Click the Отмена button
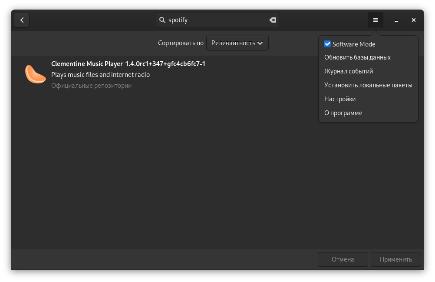This screenshot has height=282, width=435. tap(343, 259)
